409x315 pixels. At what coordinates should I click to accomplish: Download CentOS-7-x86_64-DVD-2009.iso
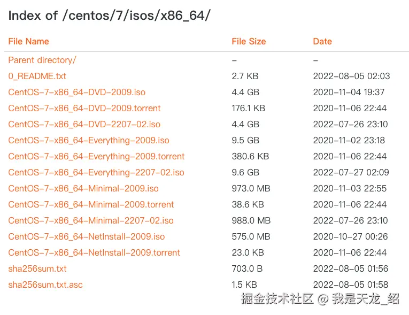click(x=76, y=92)
